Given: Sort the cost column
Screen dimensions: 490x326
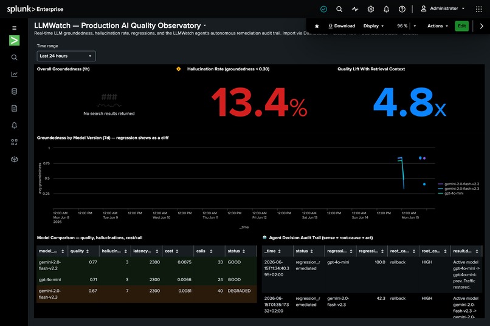Looking at the screenshot, I should coord(177,251).
